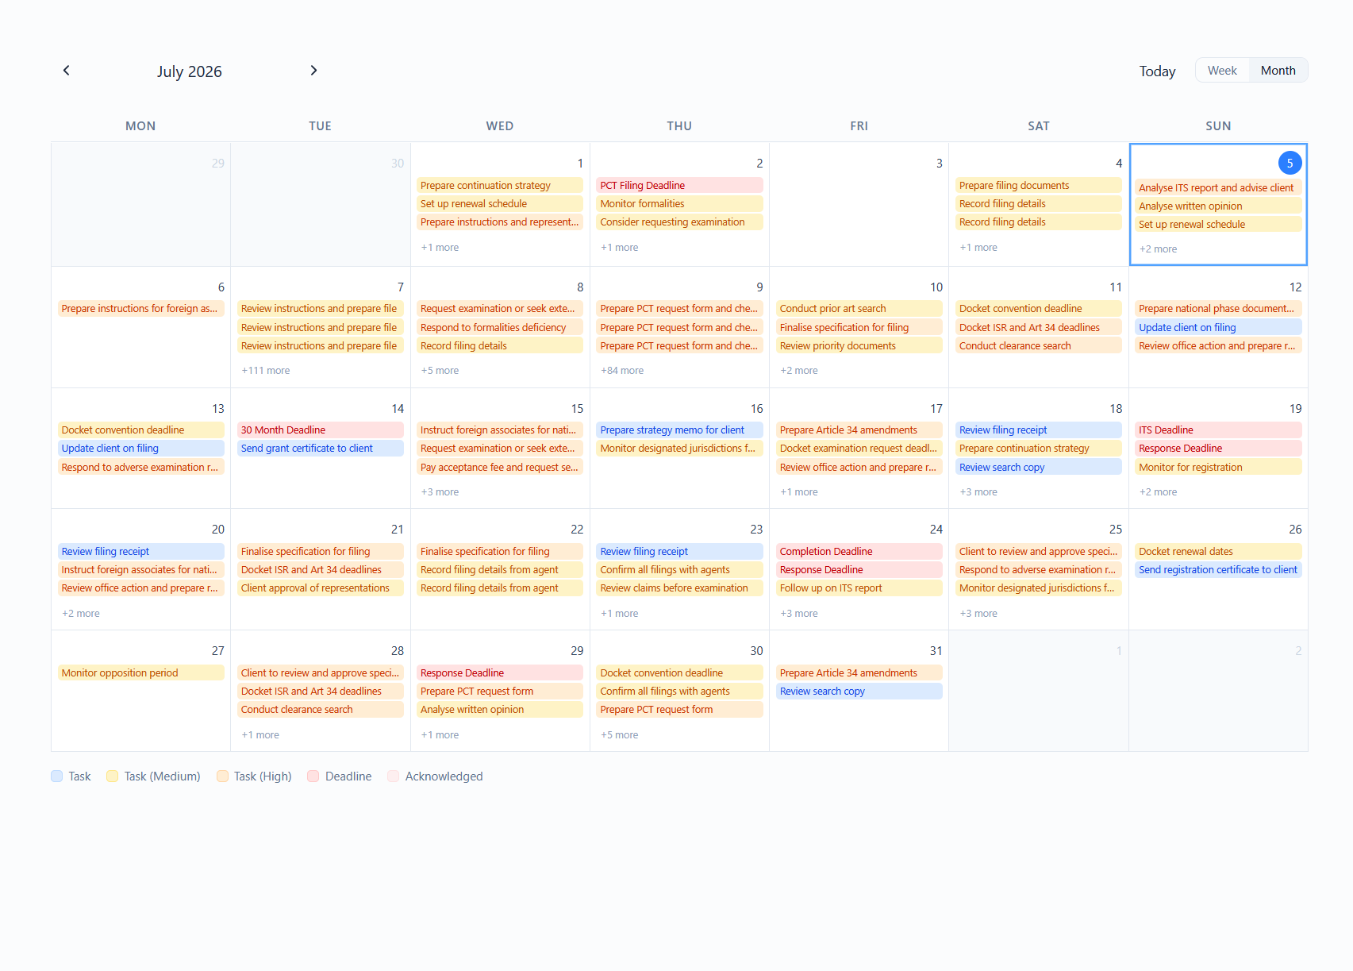Expand +5 more on July 8
This screenshot has height=971, width=1353.
coord(440,371)
